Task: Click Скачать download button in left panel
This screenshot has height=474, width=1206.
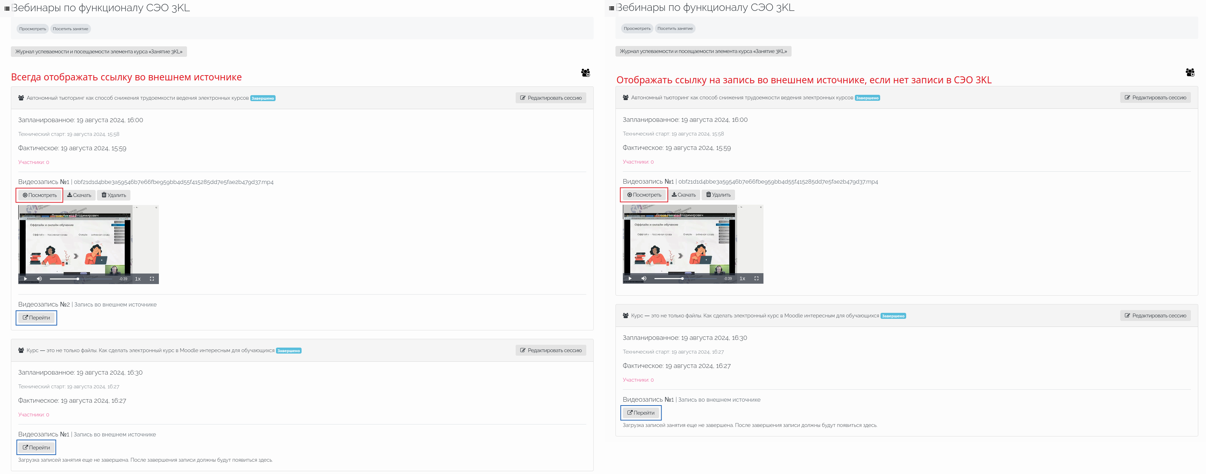Action: coord(79,196)
